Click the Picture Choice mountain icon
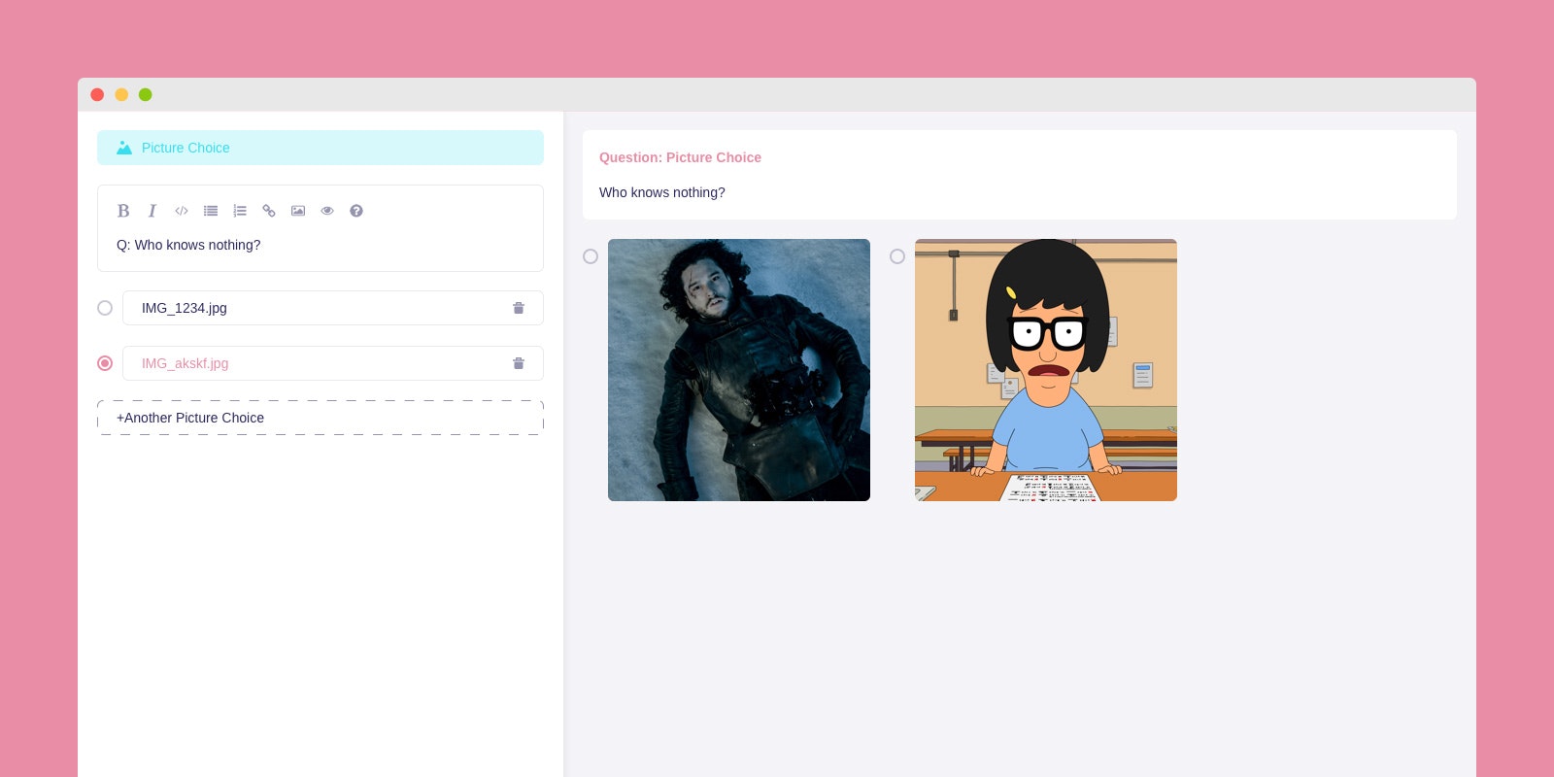The image size is (1554, 777). 124,148
